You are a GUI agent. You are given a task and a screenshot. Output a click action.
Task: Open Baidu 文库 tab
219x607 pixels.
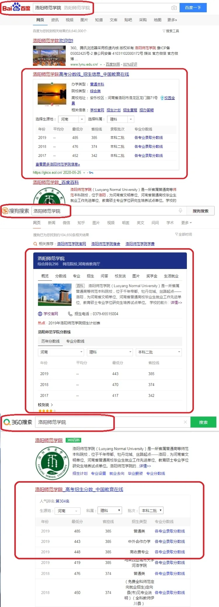[x=114, y=20]
